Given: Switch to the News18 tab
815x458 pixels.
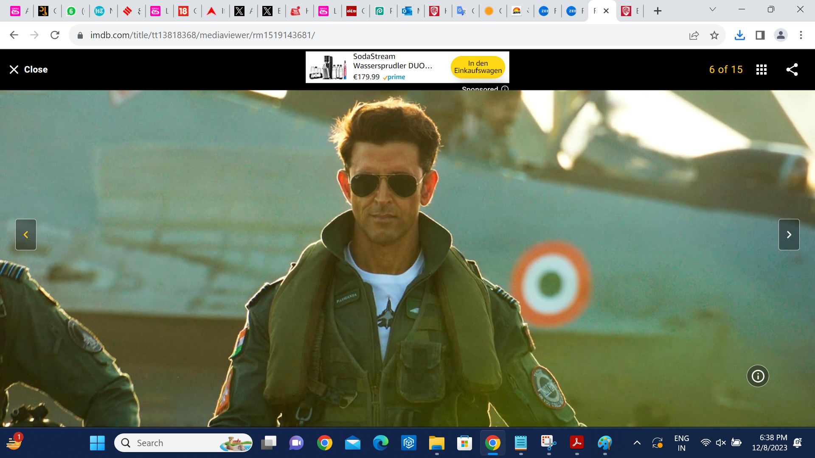Looking at the screenshot, I should pyautogui.click(x=188, y=11).
